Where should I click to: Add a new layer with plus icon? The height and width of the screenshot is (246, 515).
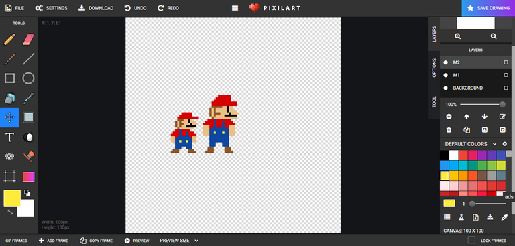449,117
